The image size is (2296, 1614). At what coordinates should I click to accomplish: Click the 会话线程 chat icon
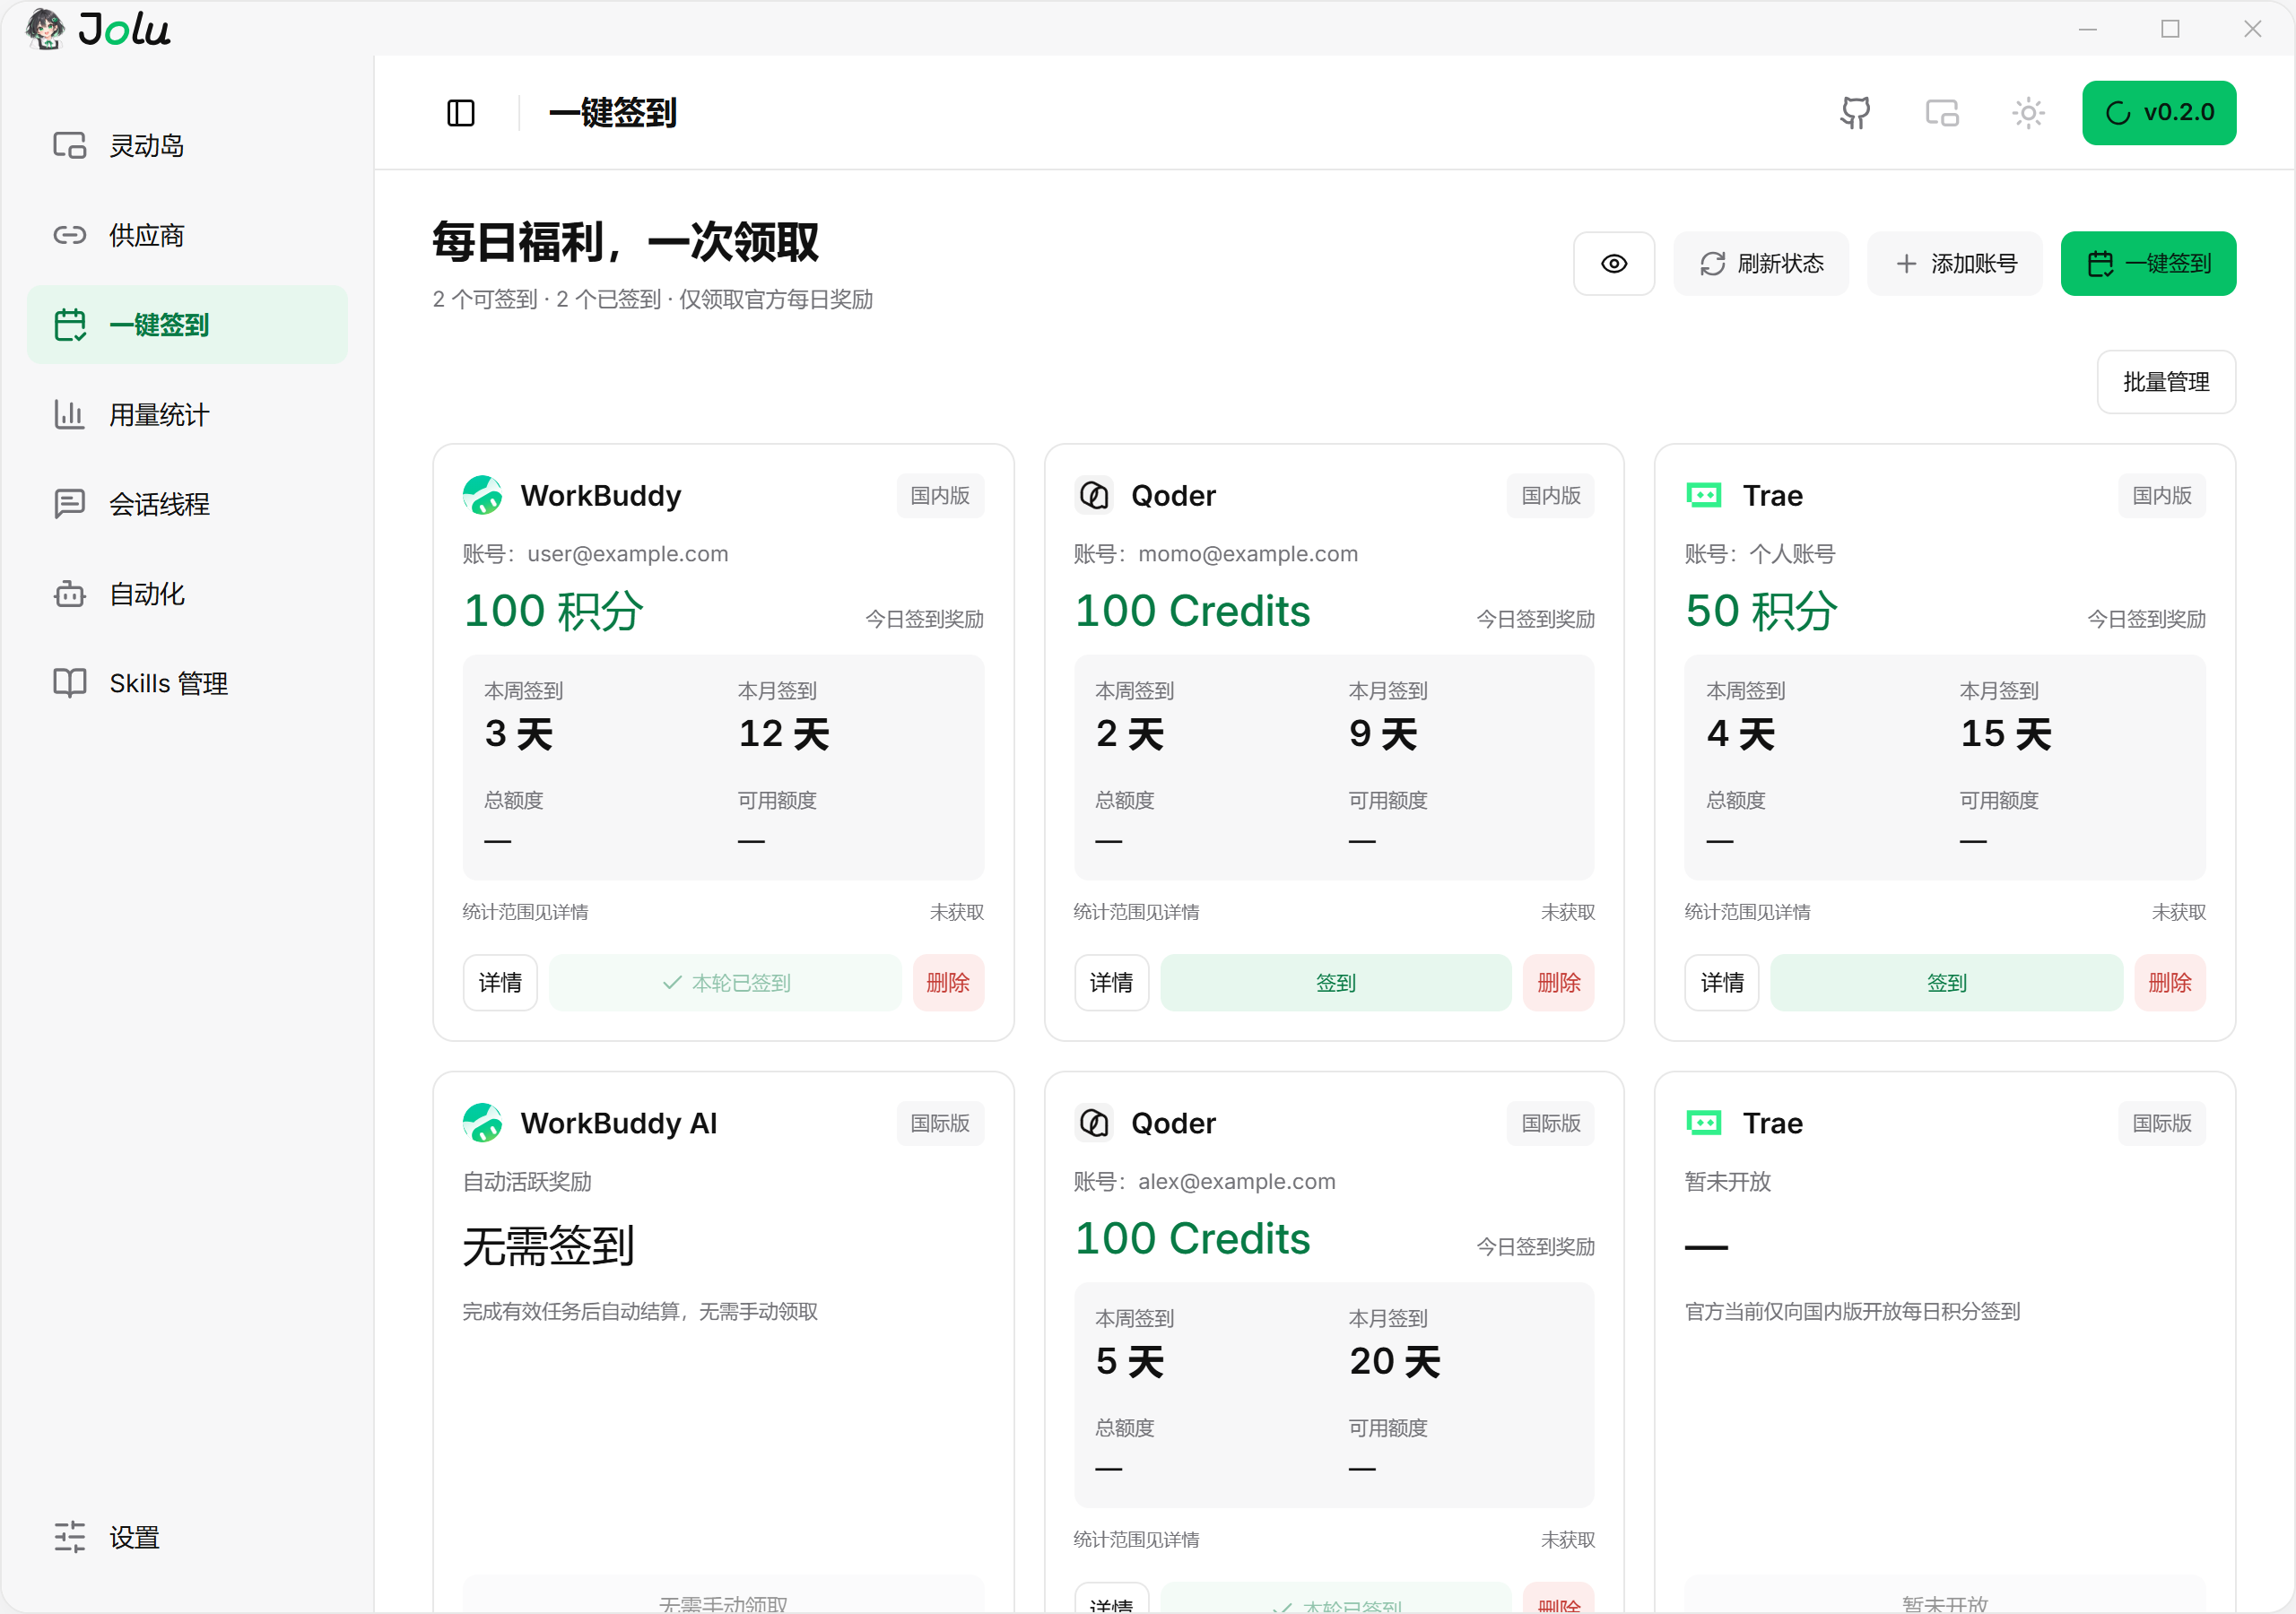(70, 504)
